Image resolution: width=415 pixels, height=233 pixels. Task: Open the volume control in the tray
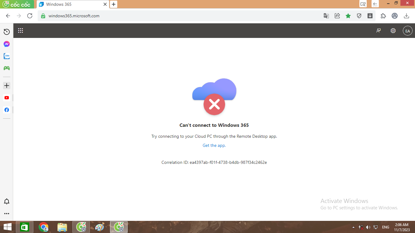click(x=368, y=227)
